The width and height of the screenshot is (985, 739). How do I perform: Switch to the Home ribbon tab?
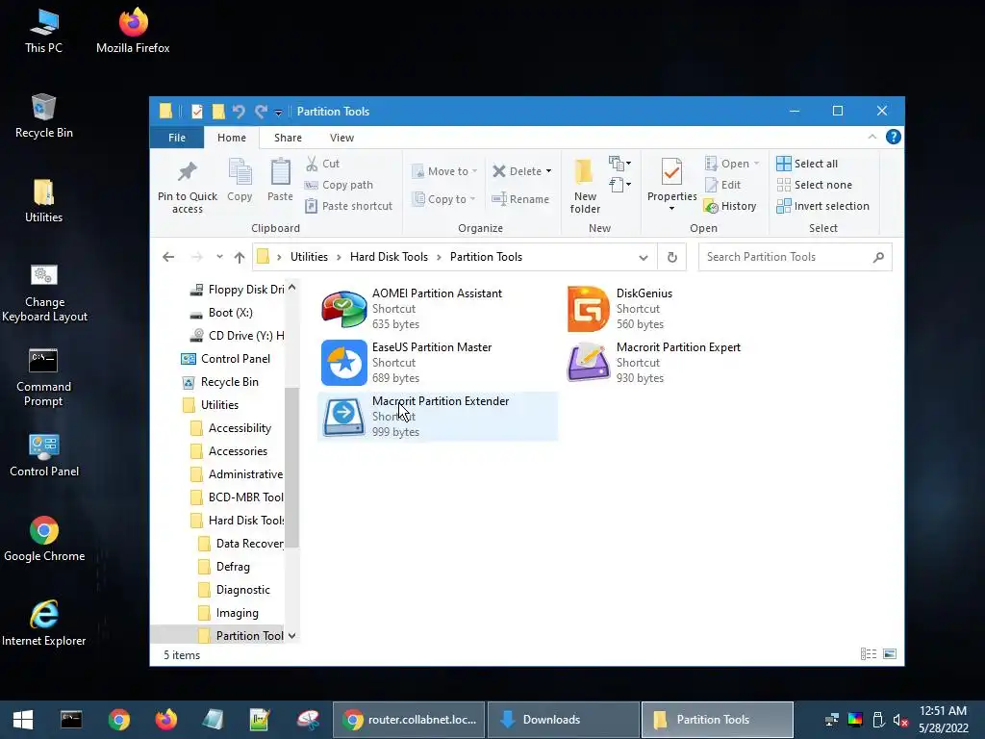click(232, 138)
